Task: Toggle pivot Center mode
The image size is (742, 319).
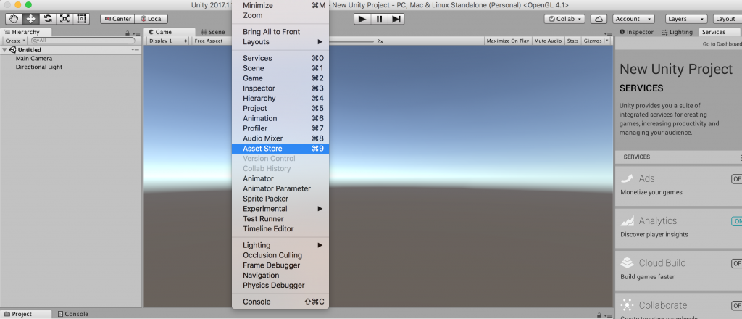Action: pyautogui.click(x=117, y=19)
